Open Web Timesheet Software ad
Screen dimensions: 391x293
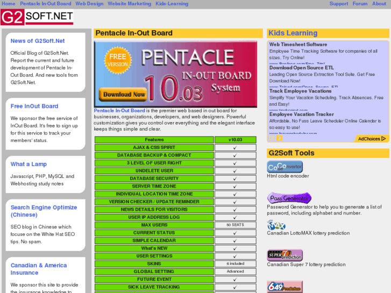298,45
